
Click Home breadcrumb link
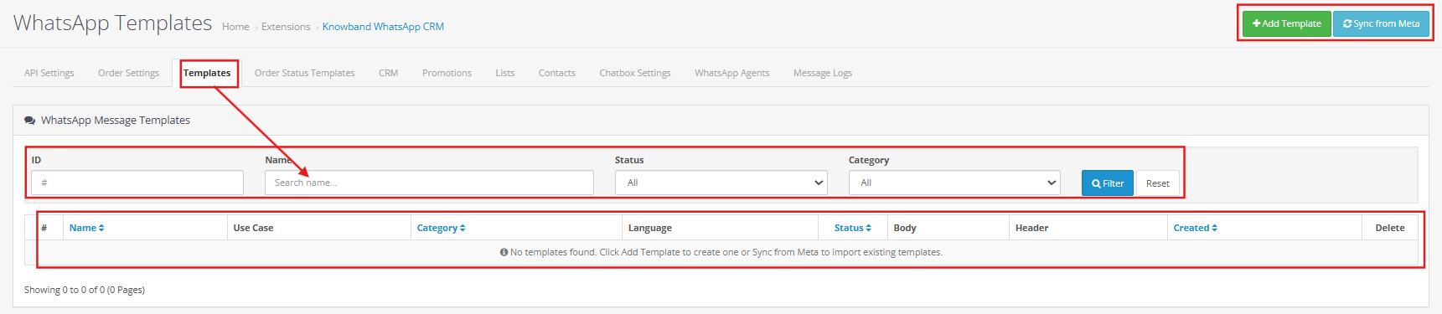(x=235, y=27)
